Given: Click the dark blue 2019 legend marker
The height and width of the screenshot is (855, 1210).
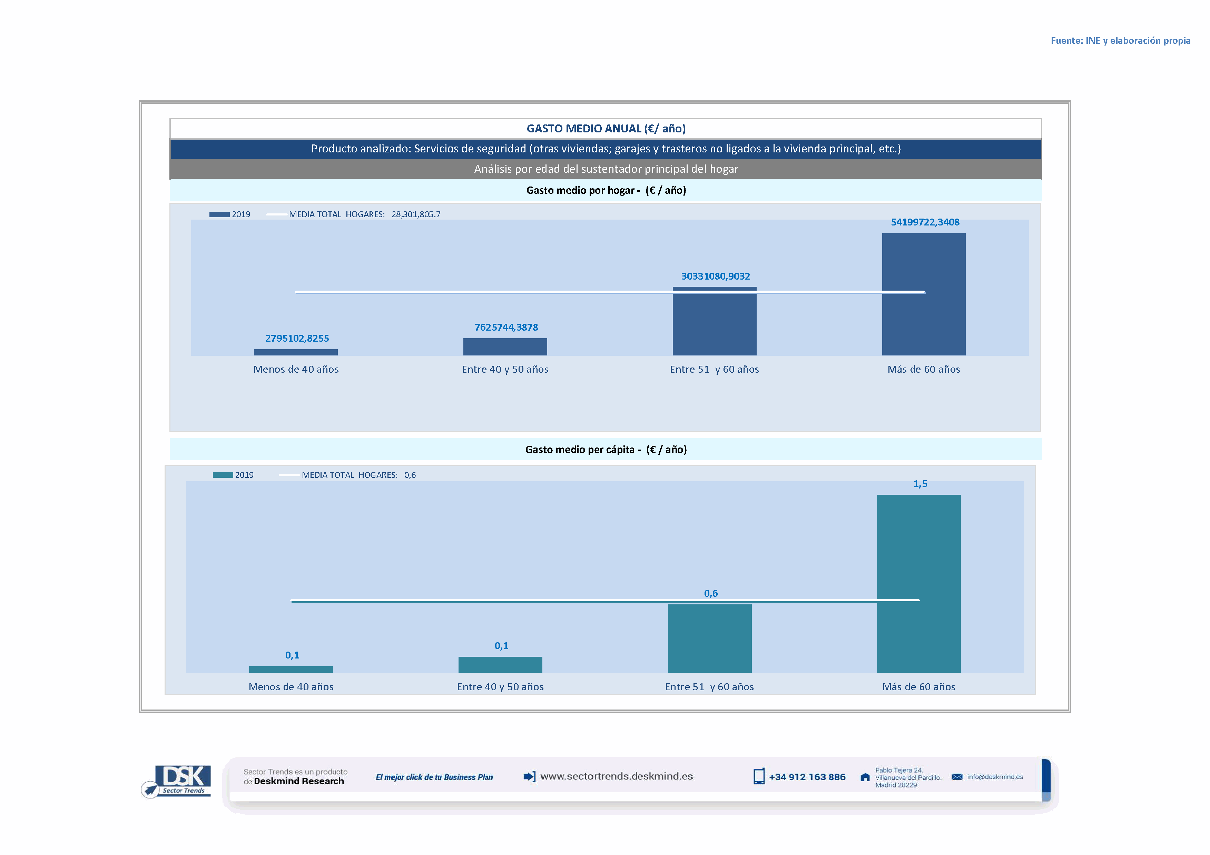Looking at the screenshot, I should click(x=219, y=214).
